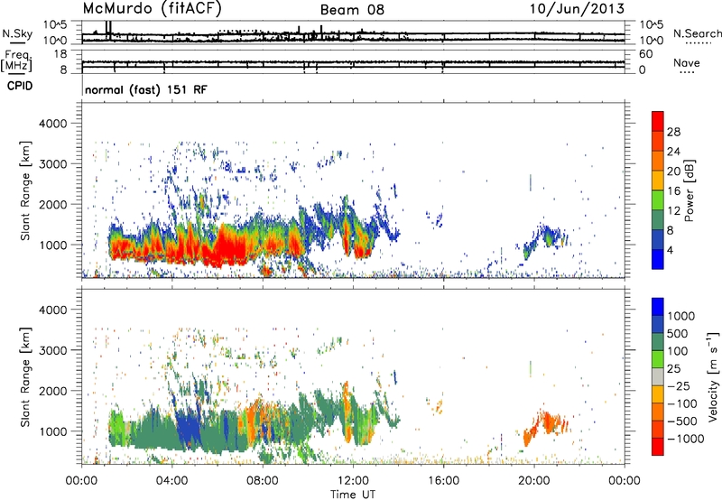Click the '-1000' value on the Velocity scale
722x500 pixels.
[x=684, y=439]
